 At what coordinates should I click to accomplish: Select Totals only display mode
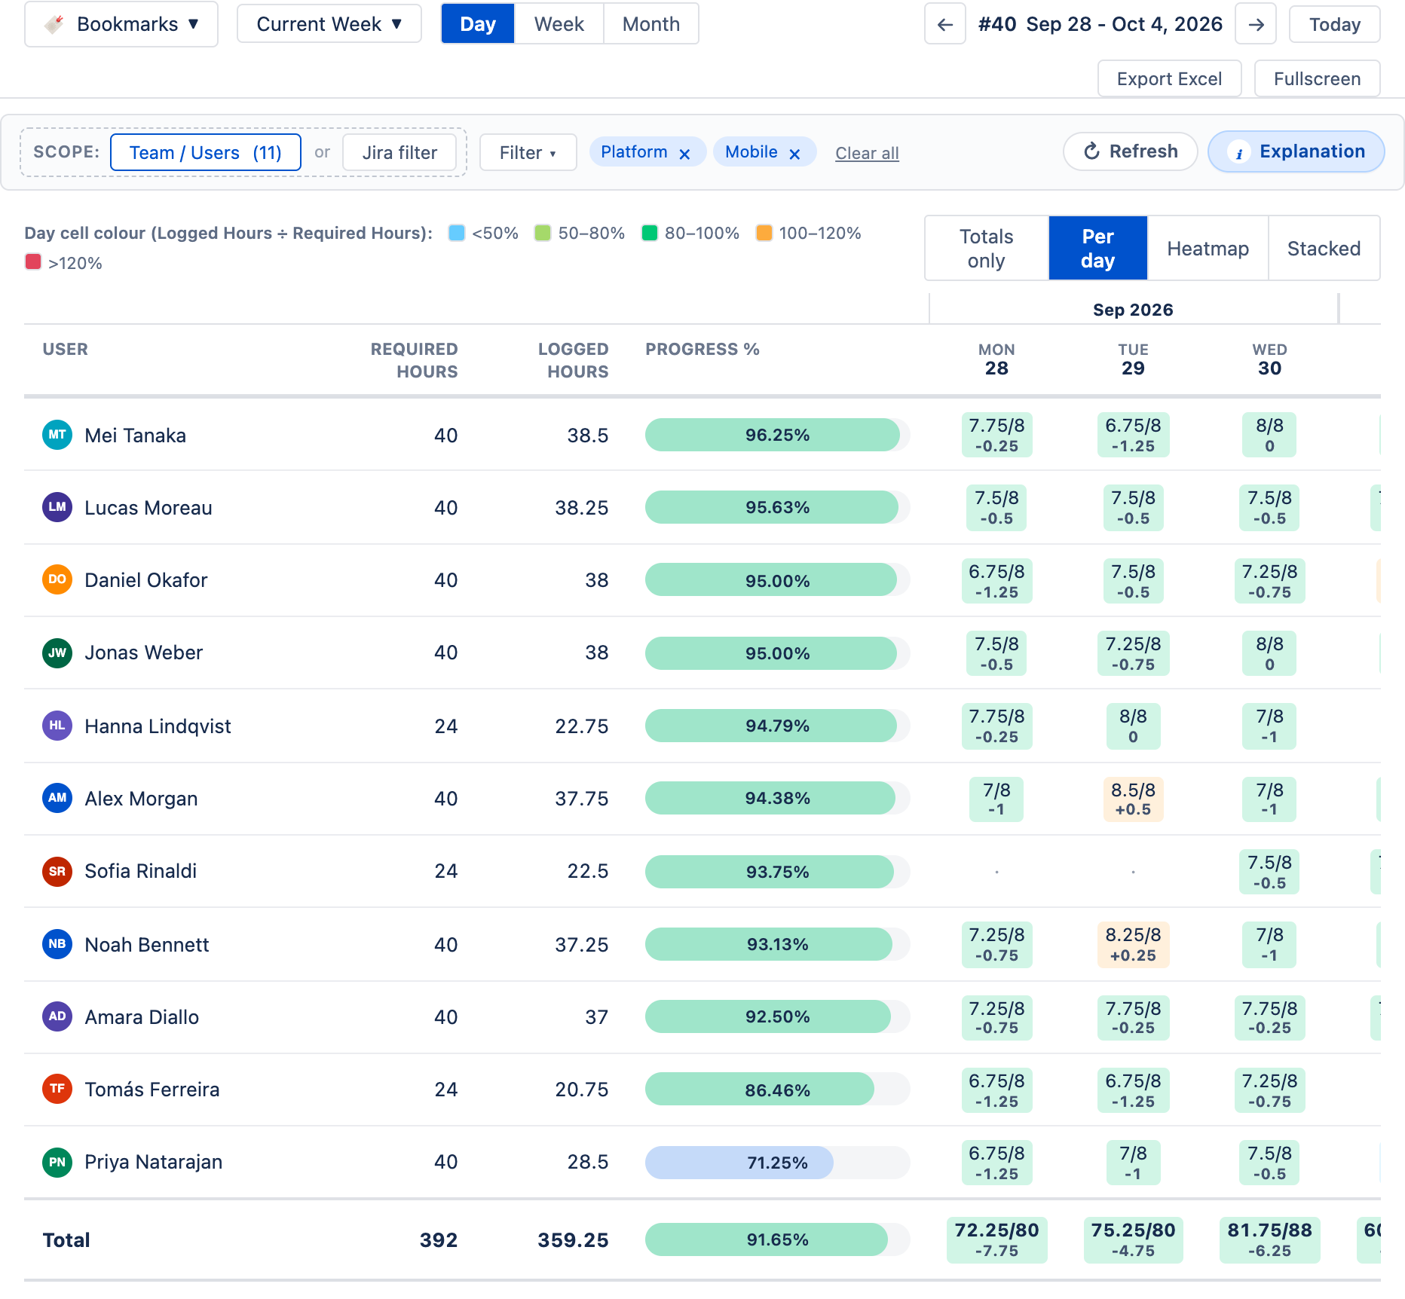pyautogui.click(x=987, y=249)
